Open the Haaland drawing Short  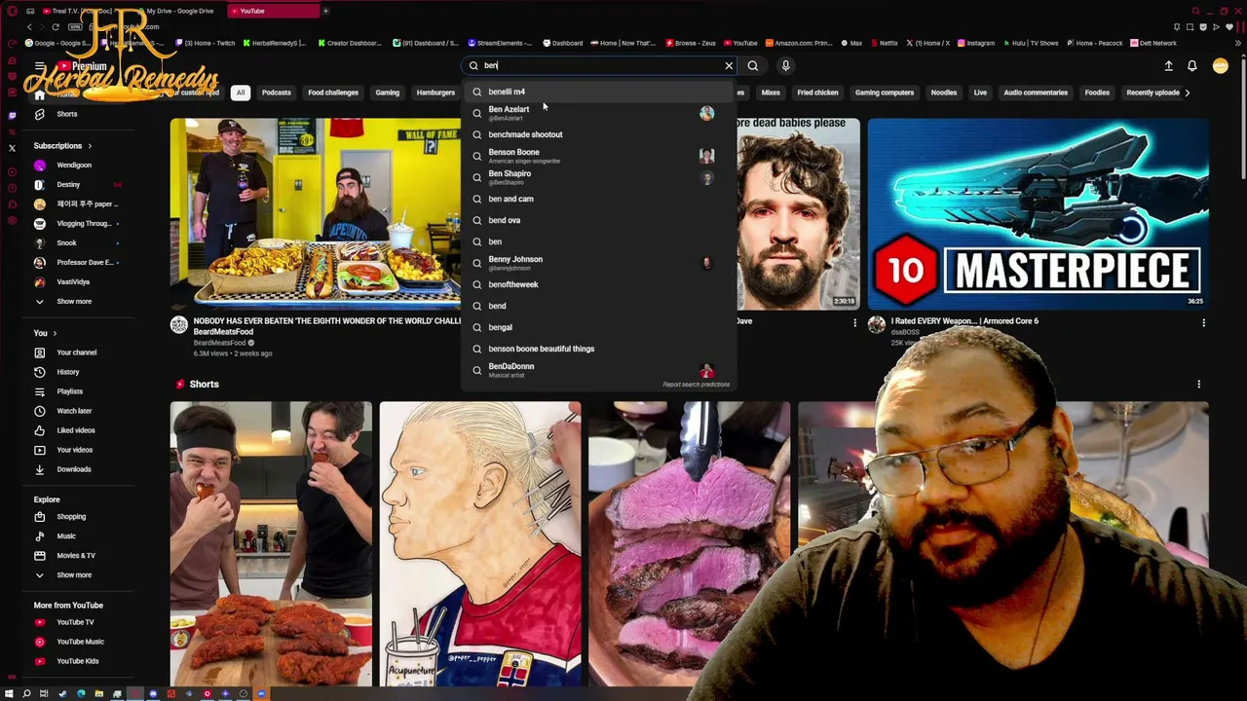(x=480, y=543)
